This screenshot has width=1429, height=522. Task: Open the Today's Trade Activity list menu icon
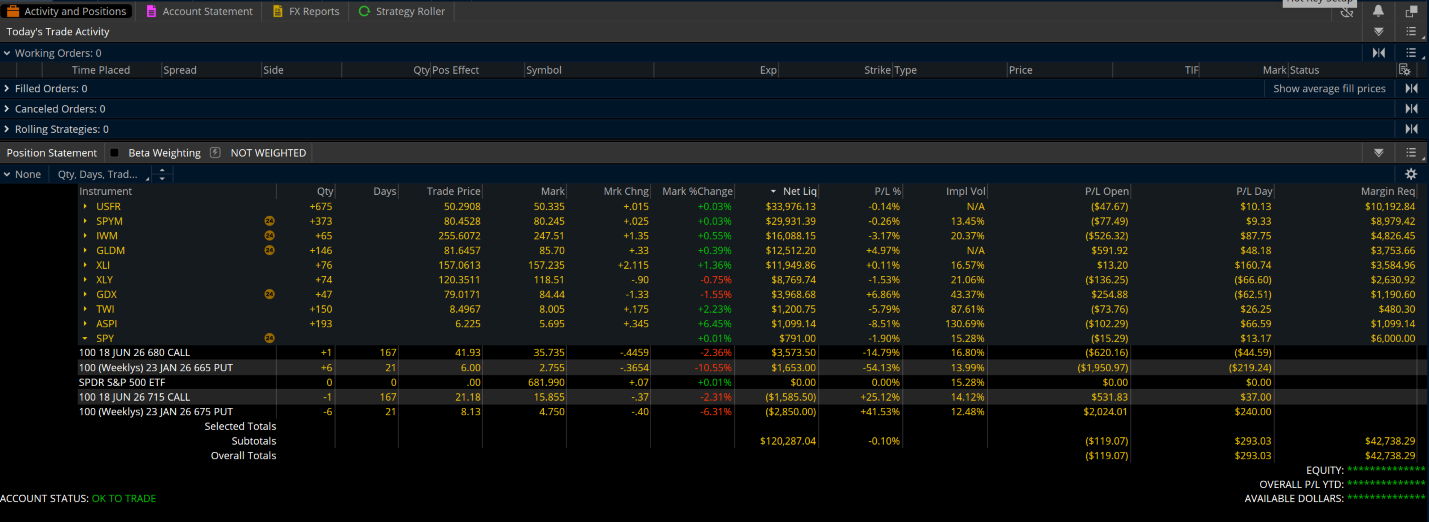[x=1411, y=32]
